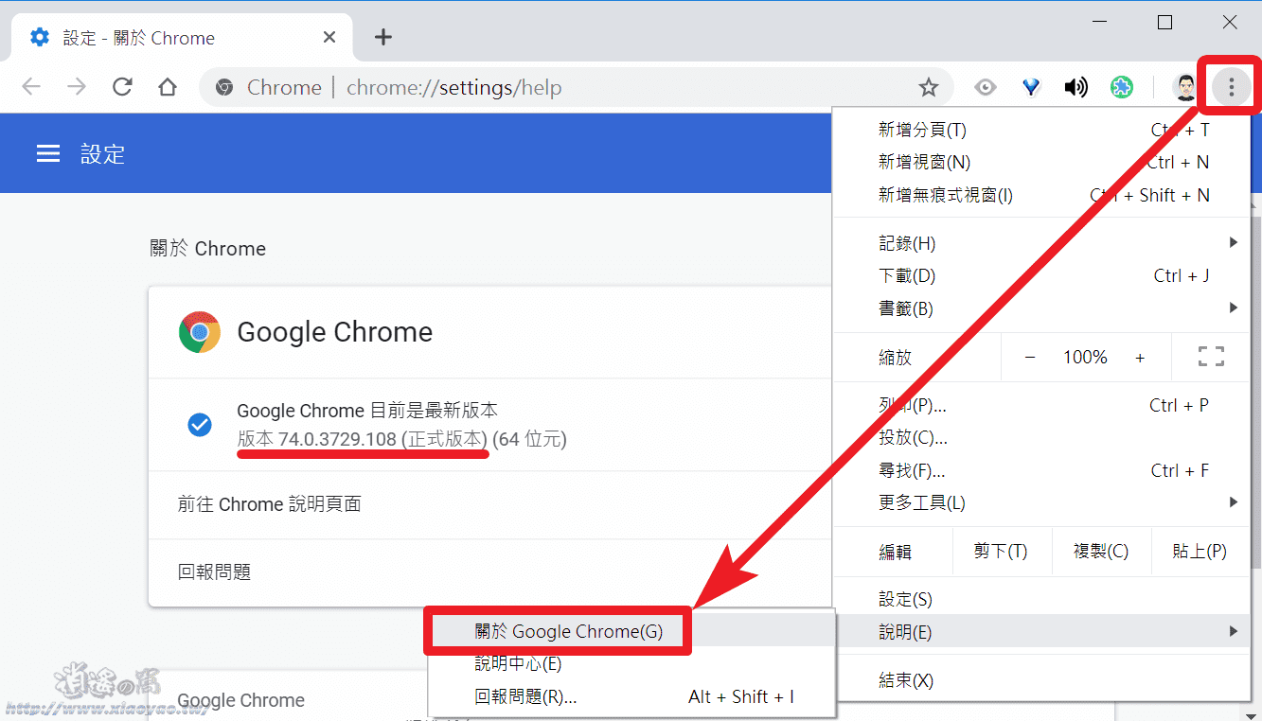Close the 設定 - 關於 Chrome tab
Screen dimensions: 1262x721
[x=329, y=38]
